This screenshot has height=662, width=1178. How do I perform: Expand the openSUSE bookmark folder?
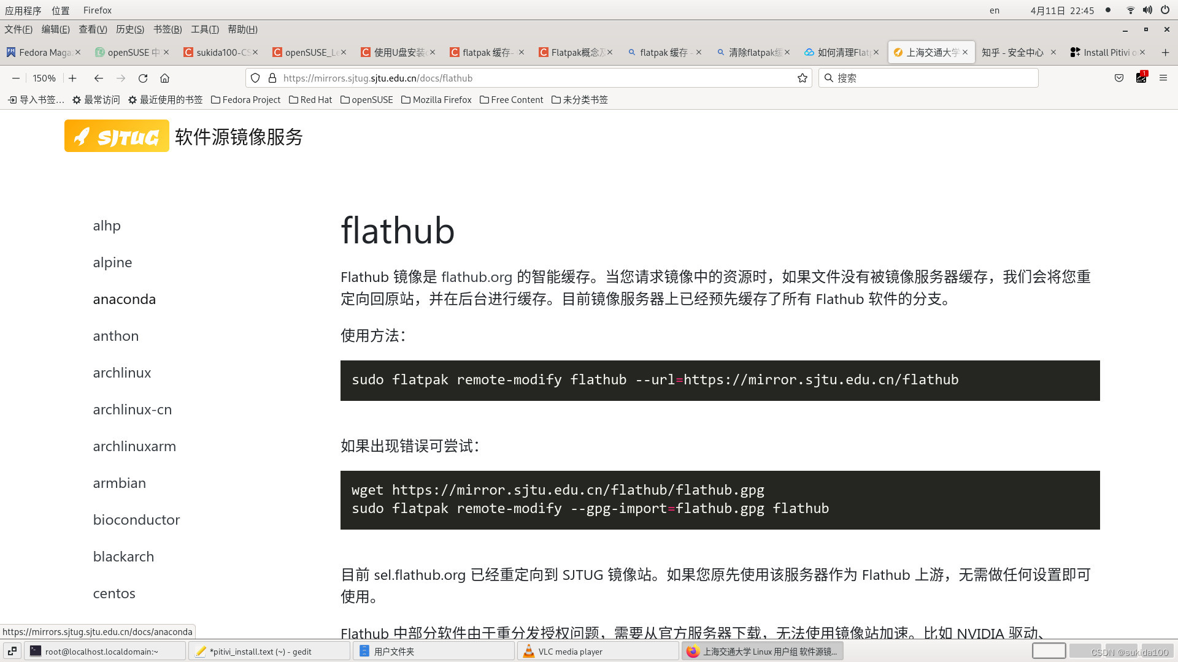tap(366, 99)
